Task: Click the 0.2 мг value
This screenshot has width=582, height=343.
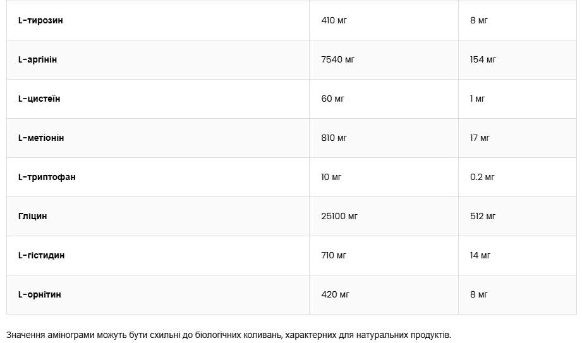Action: [x=483, y=177]
